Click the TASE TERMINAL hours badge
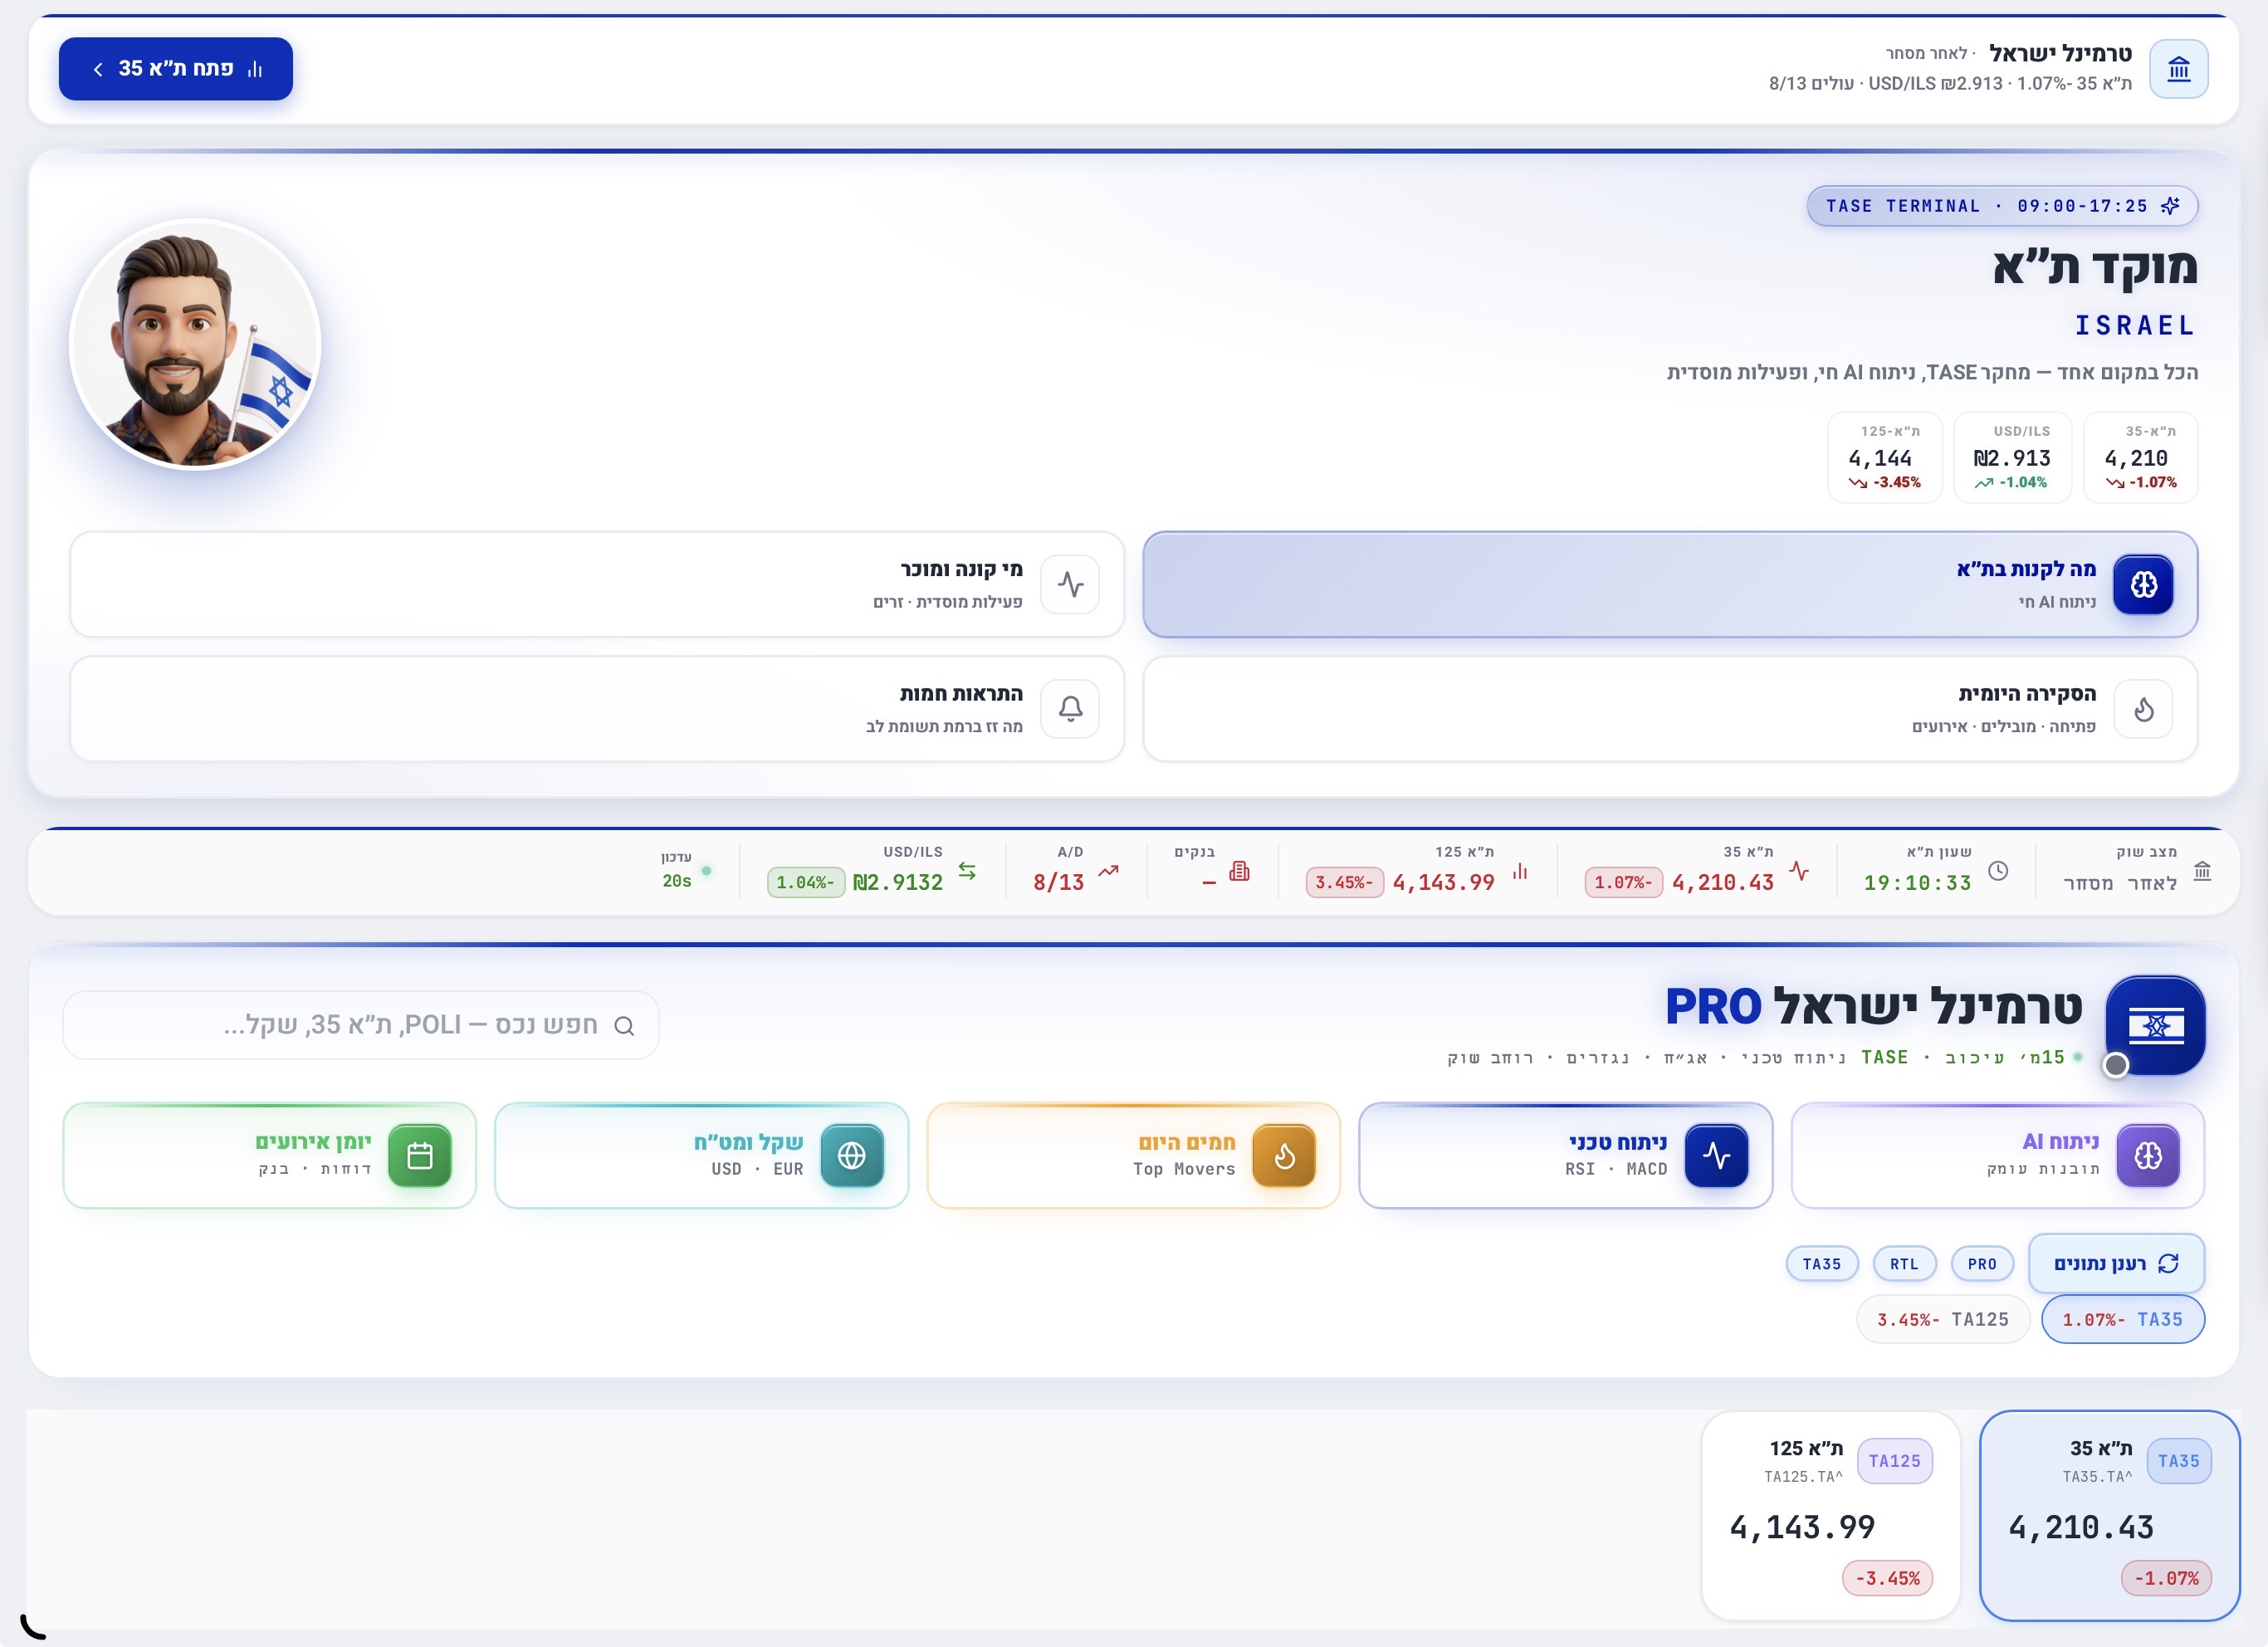The width and height of the screenshot is (2268, 1647). [x=2002, y=206]
